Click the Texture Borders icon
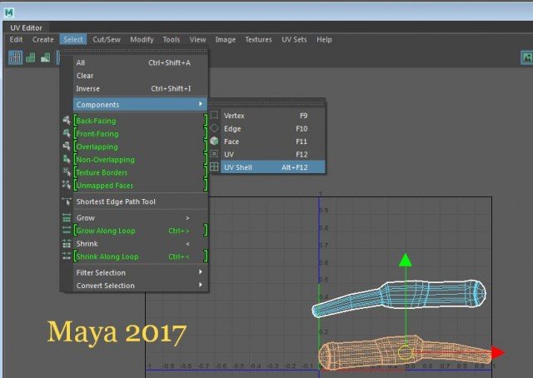This screenshot has width=533, height=378. tap(67, 172)
